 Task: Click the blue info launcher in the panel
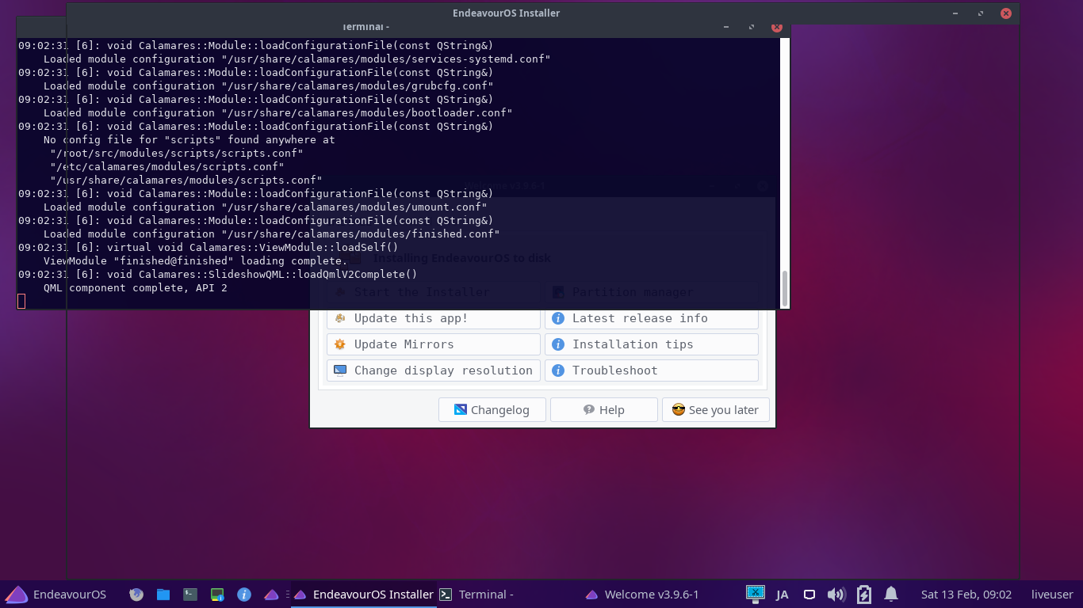tap(244, 595)
